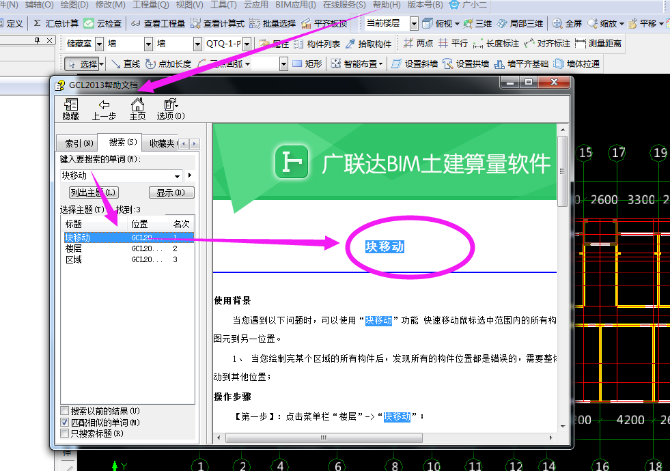
Task: Select 块移动 topic in results
Action: tap(128, 238)
